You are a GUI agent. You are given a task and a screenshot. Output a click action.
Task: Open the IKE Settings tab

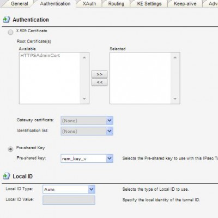click(149, 4)
